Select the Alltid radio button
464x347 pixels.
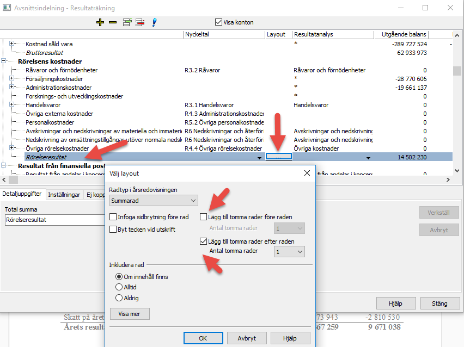click(x=119, y=287)
